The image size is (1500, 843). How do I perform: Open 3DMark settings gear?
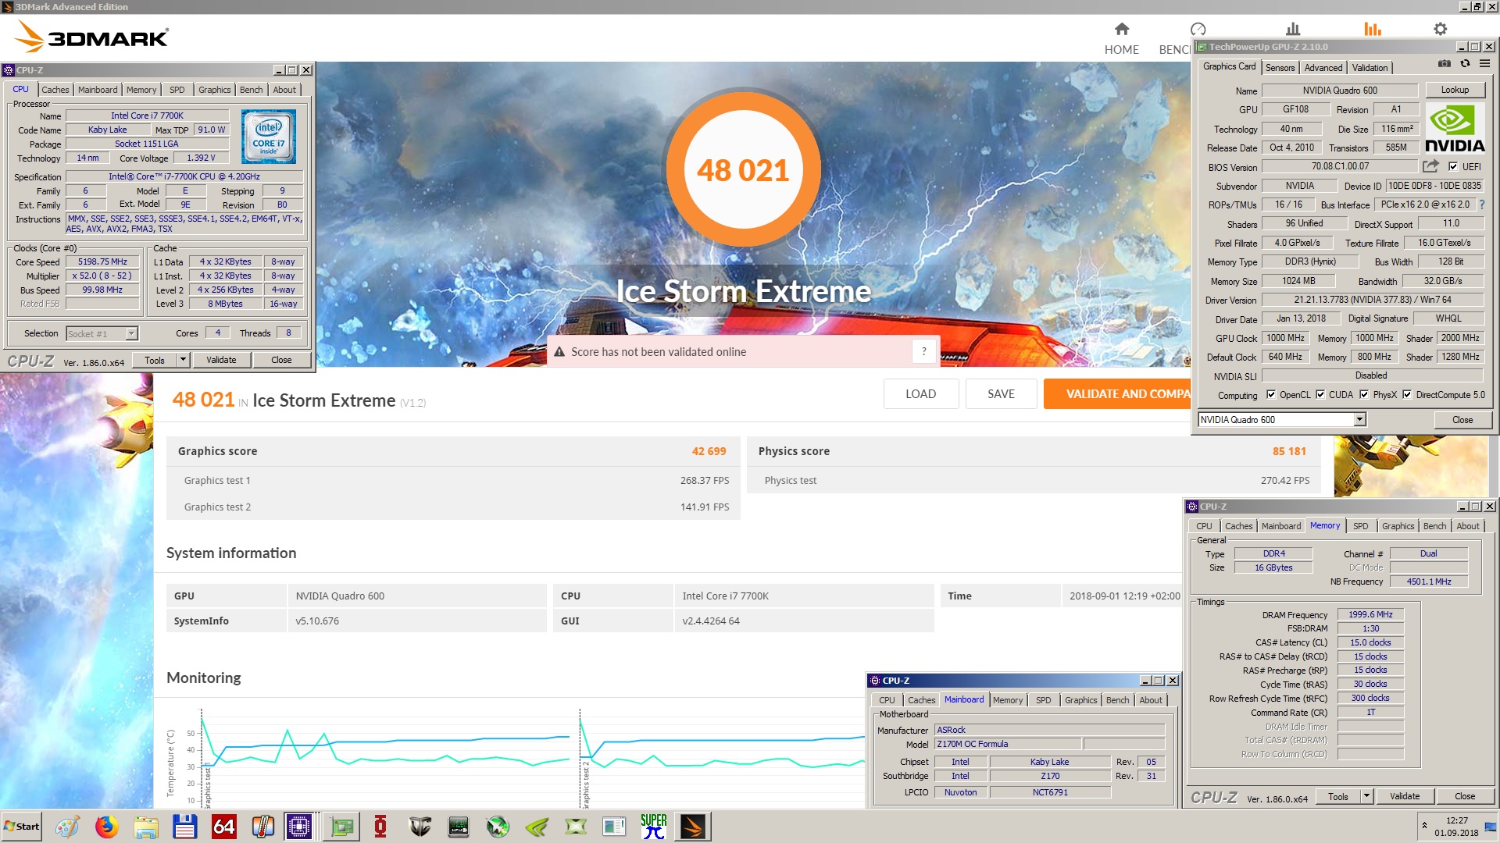point(1440,29)
